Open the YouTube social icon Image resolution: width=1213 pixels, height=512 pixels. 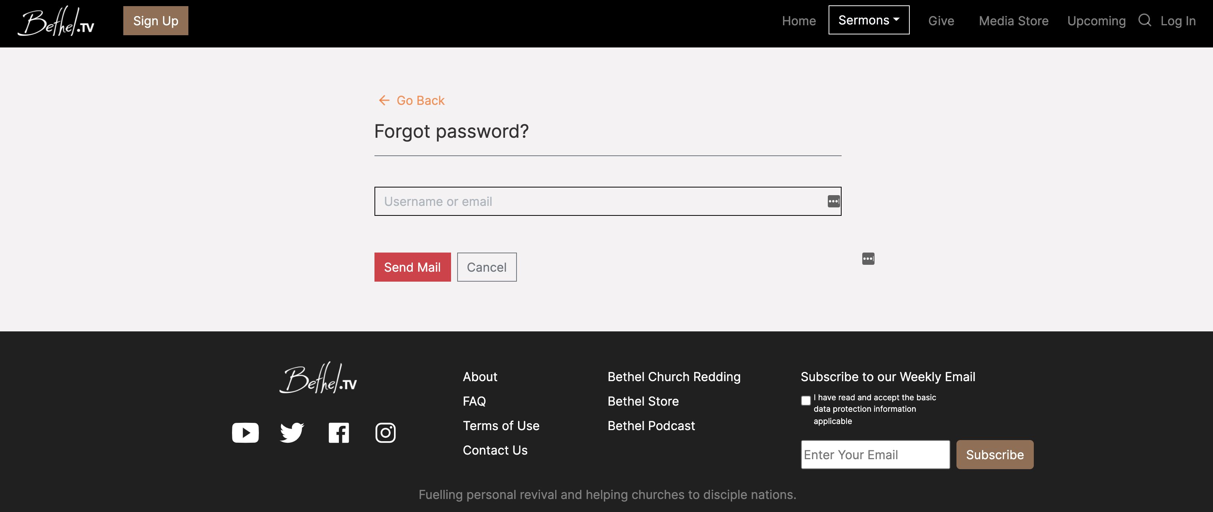245,433
